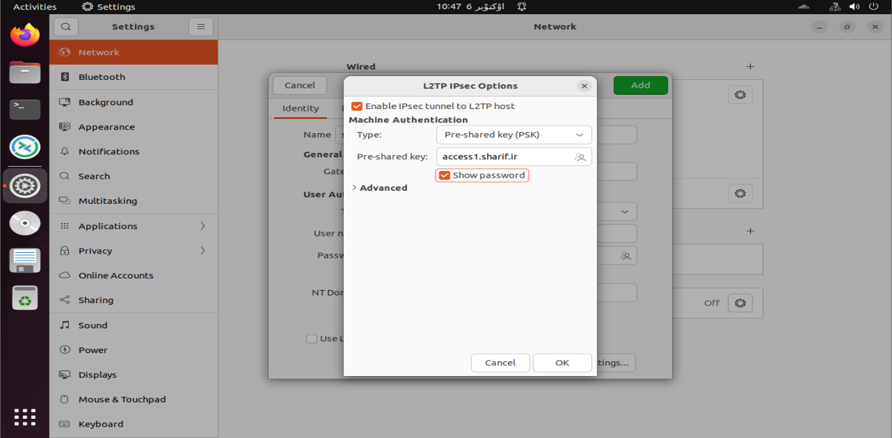Cancel the L2TP IPsec Options dialog
892x438 pixels.
(500, 363)
